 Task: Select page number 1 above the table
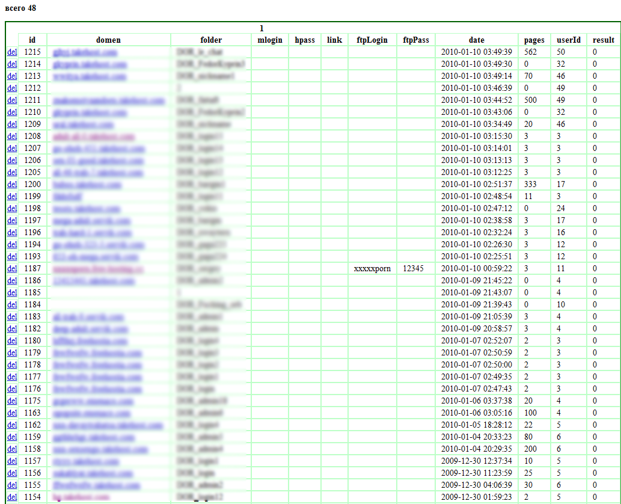click(262, 28)
